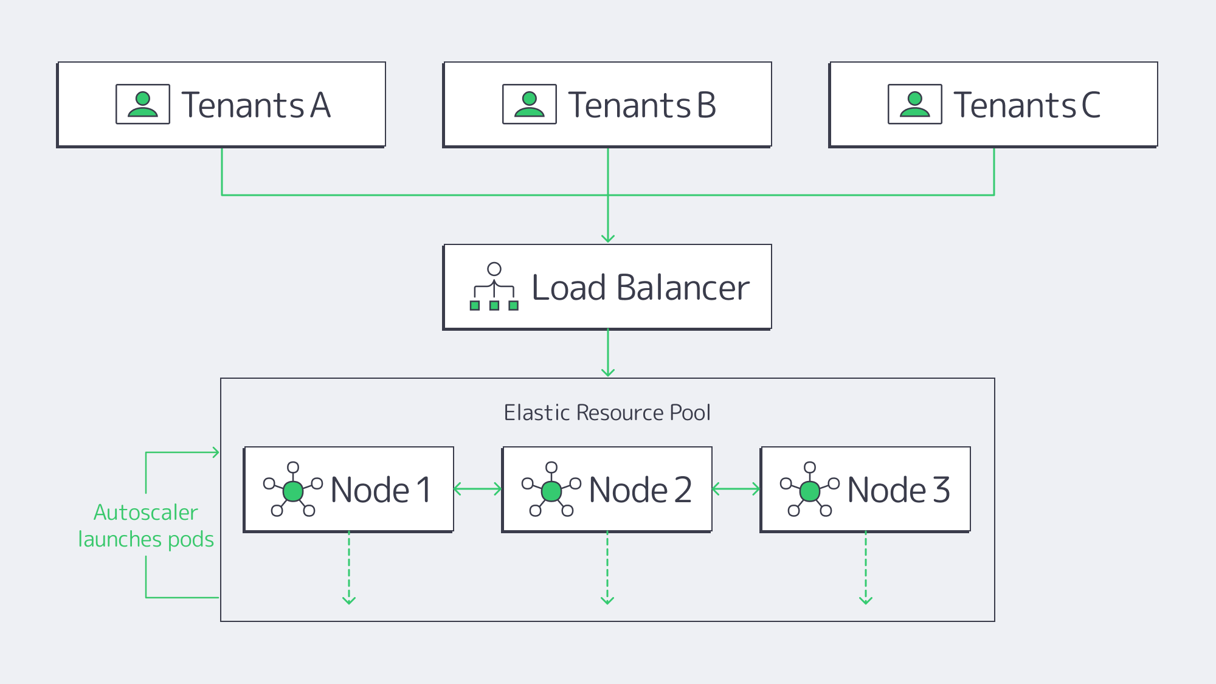
Task: Click the double arrow between Node 1 and Node 2
Action: [x=478, y=489]
